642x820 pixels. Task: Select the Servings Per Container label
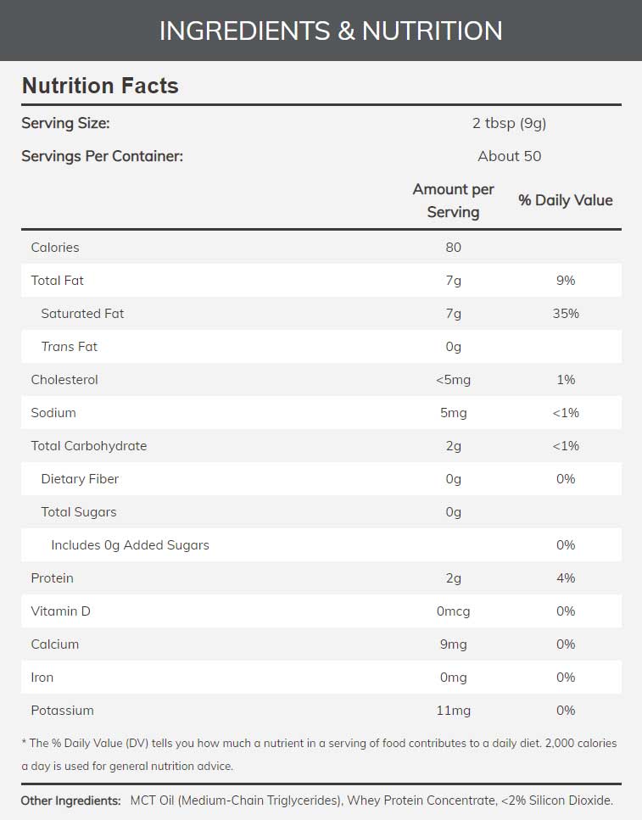click(x=102, y=156)
